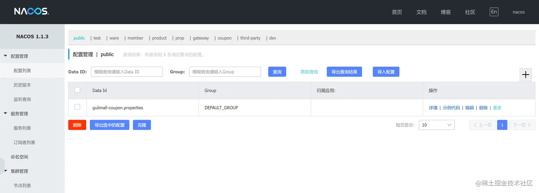Switch to the member namespace tab

[x=135, y=38]
